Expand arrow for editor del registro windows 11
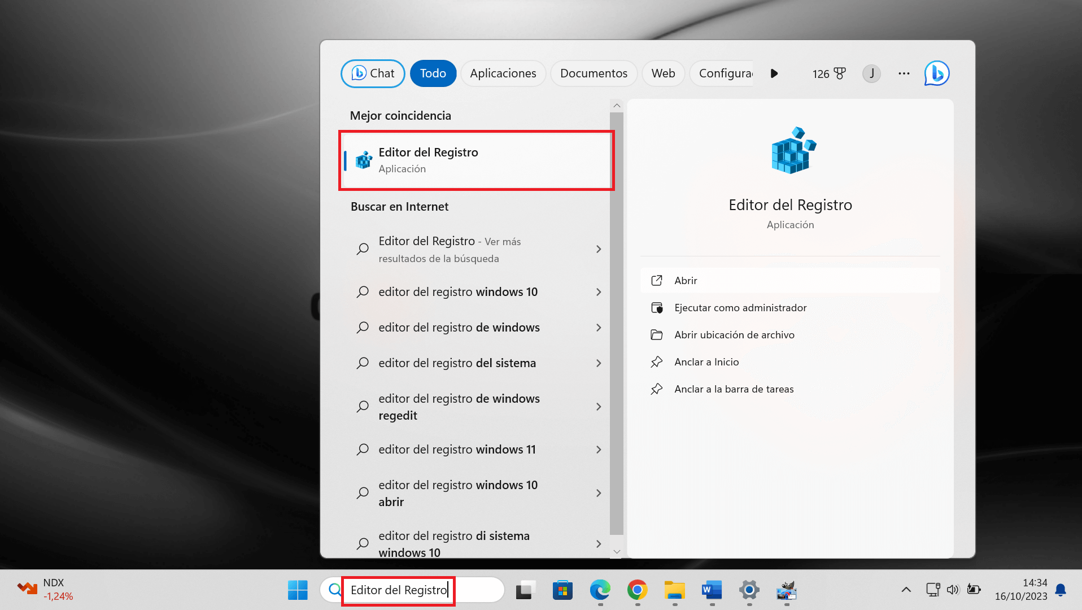Image resolution: width=1082 pixels, height=610 pixels. point(599,450)
